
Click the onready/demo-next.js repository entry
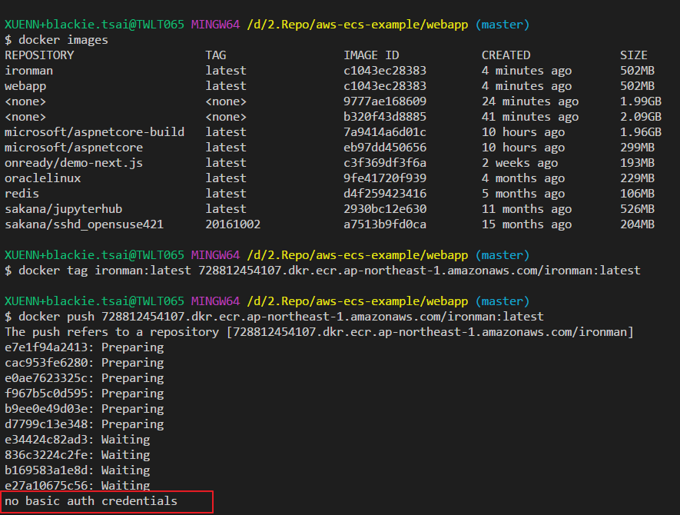coord(74,163)
